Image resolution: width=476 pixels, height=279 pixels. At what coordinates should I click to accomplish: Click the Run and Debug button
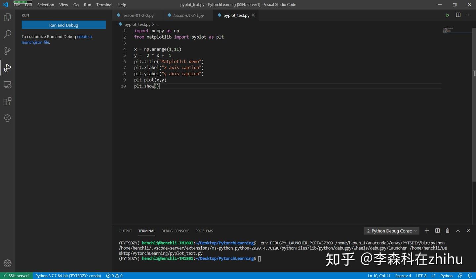(63, 25)
